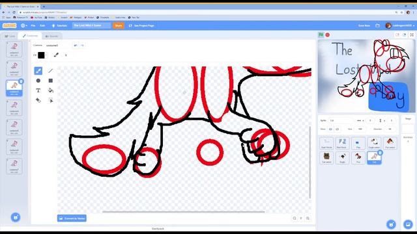Click the Choose a Backdrop button
Screen dimensions: 417x234
408,224
